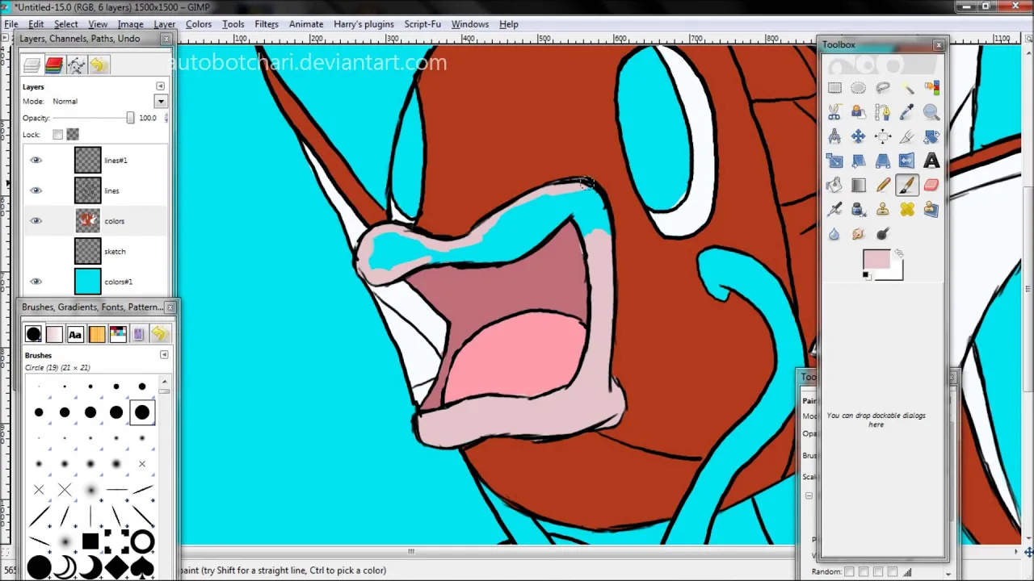Select the Heal bandage tool
Viewport: 1034px width, 581px height.
click(907, 210)
